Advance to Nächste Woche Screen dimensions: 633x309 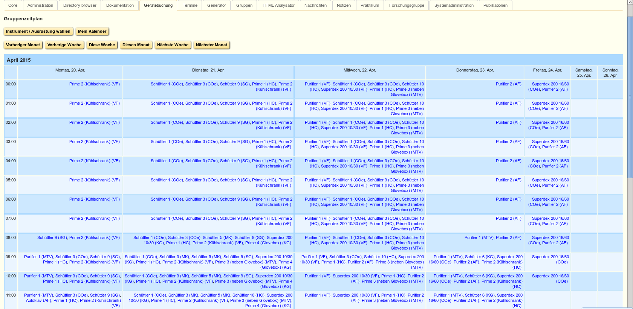coord(173,45)
